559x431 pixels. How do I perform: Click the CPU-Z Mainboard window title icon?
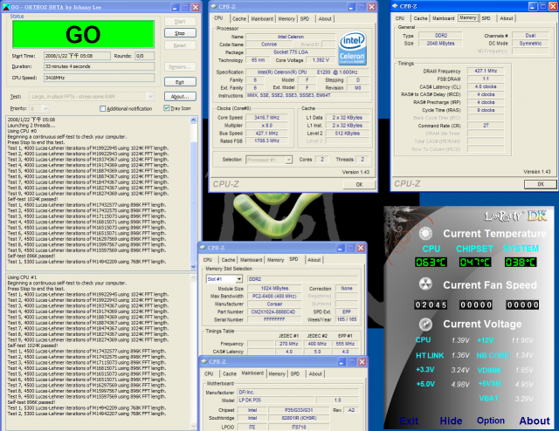(x=204, y=361)
